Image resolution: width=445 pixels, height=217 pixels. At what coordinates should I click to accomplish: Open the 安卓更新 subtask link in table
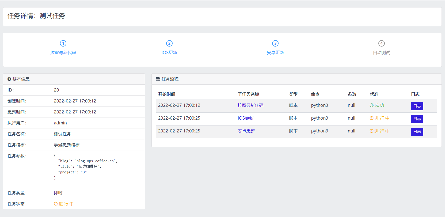click(246, 131)
